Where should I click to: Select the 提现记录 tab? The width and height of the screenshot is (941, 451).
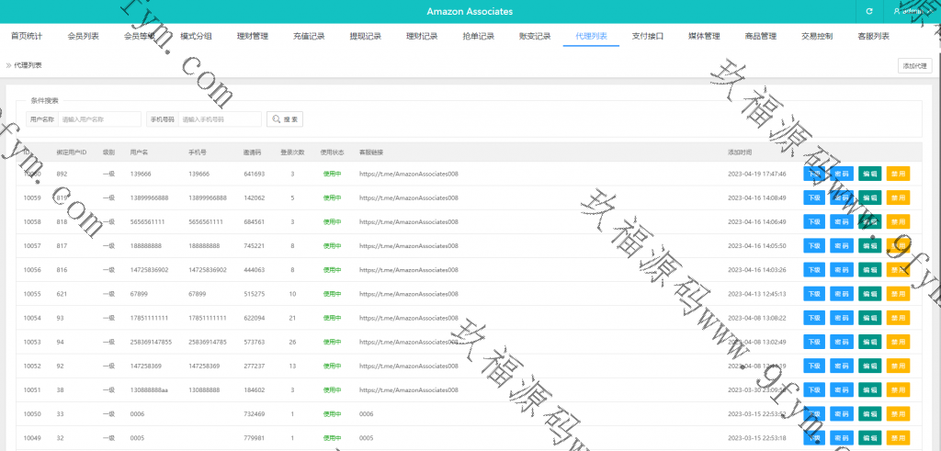[x=365, y=37]
